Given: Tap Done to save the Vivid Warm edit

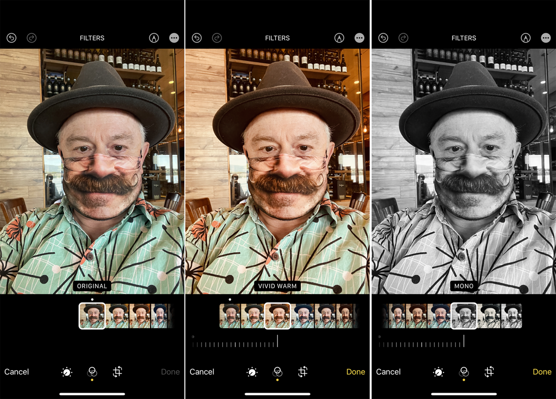Looking at the screenshot, I should [x=355, y=372].
